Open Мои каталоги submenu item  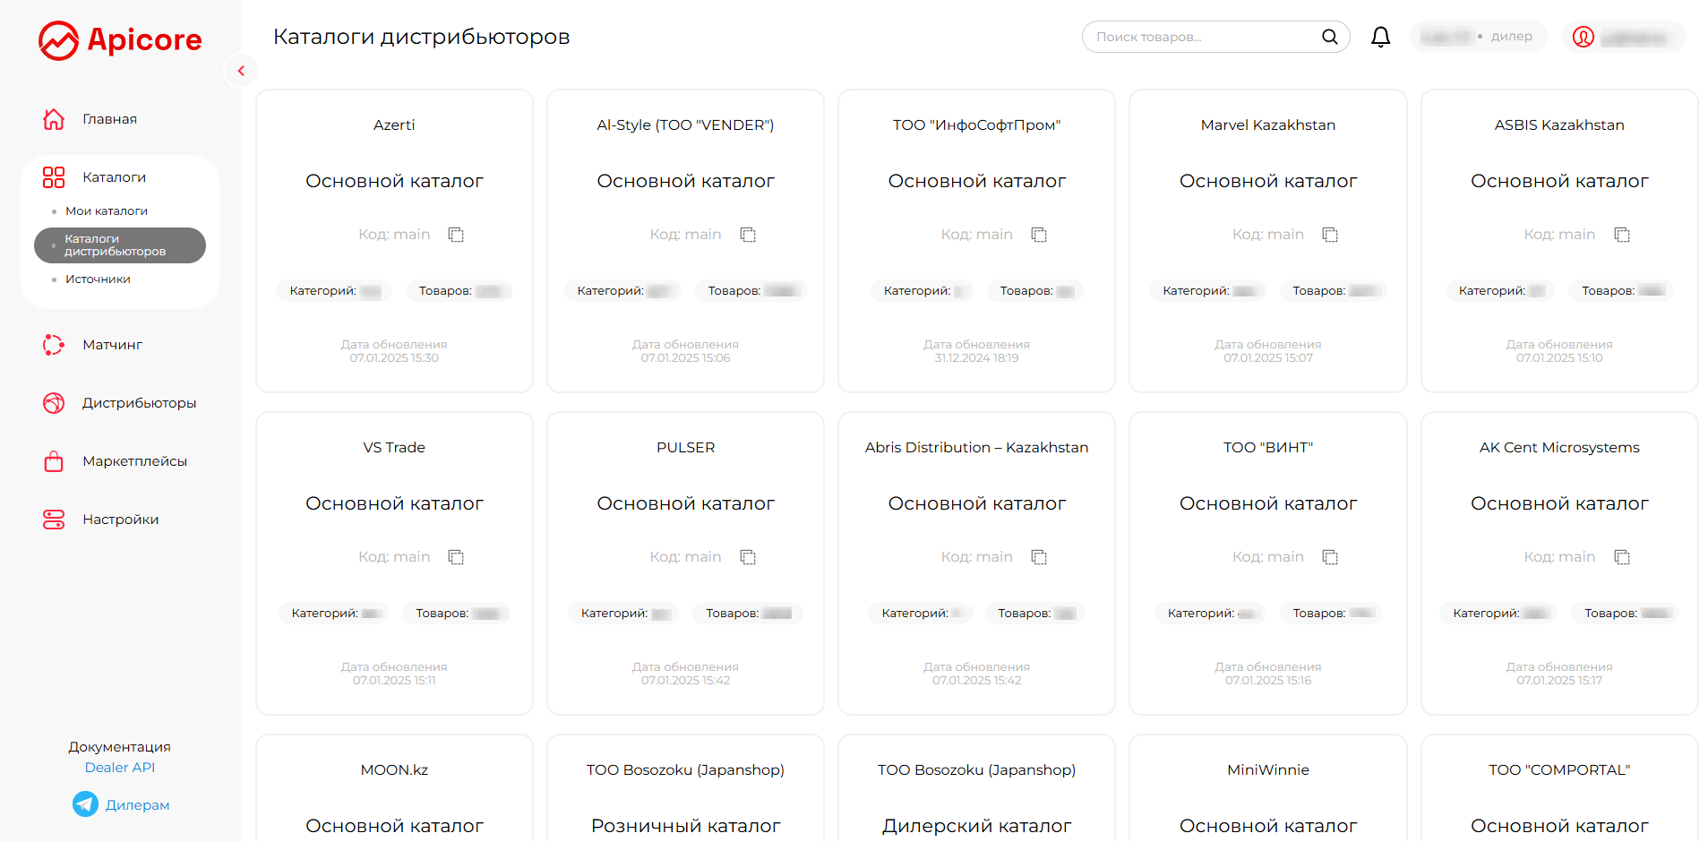107,211
